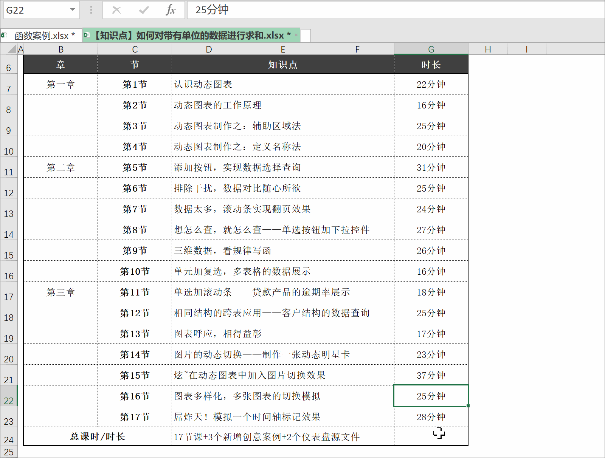Viewport: 605px width, 458px height.
Task: Click the formula bar containing 25分钟
Action: [395, 10]
